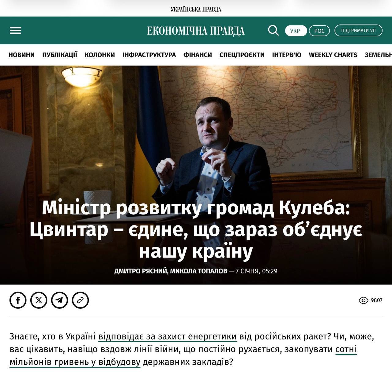Switch language to УКР
392x375 pixels.
(296, 31)
